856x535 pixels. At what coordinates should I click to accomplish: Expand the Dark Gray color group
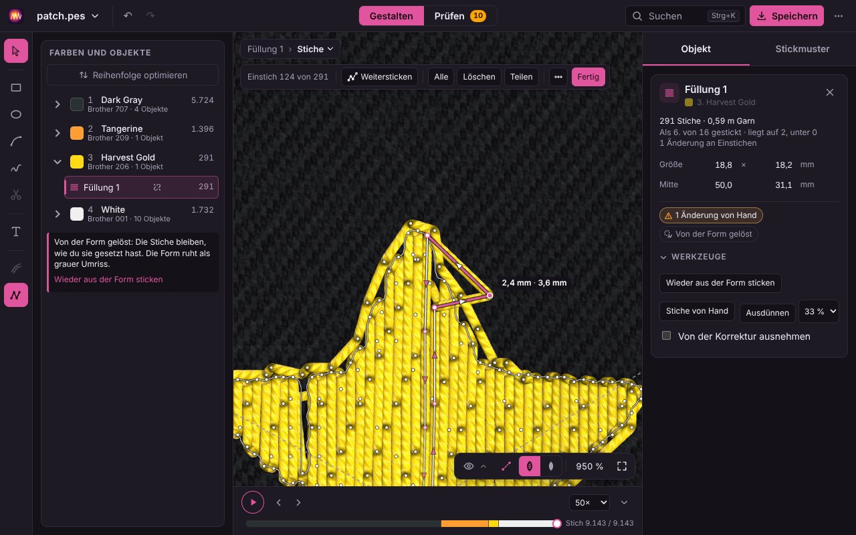(58, 104)
